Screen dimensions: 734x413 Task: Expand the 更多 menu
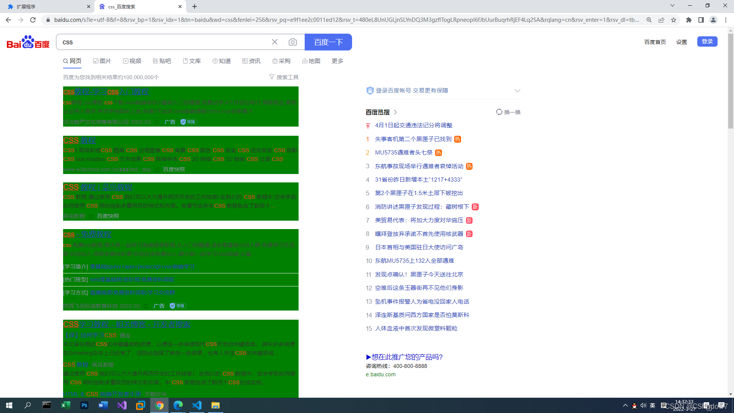pyautogui.click(x=338, y=61)
